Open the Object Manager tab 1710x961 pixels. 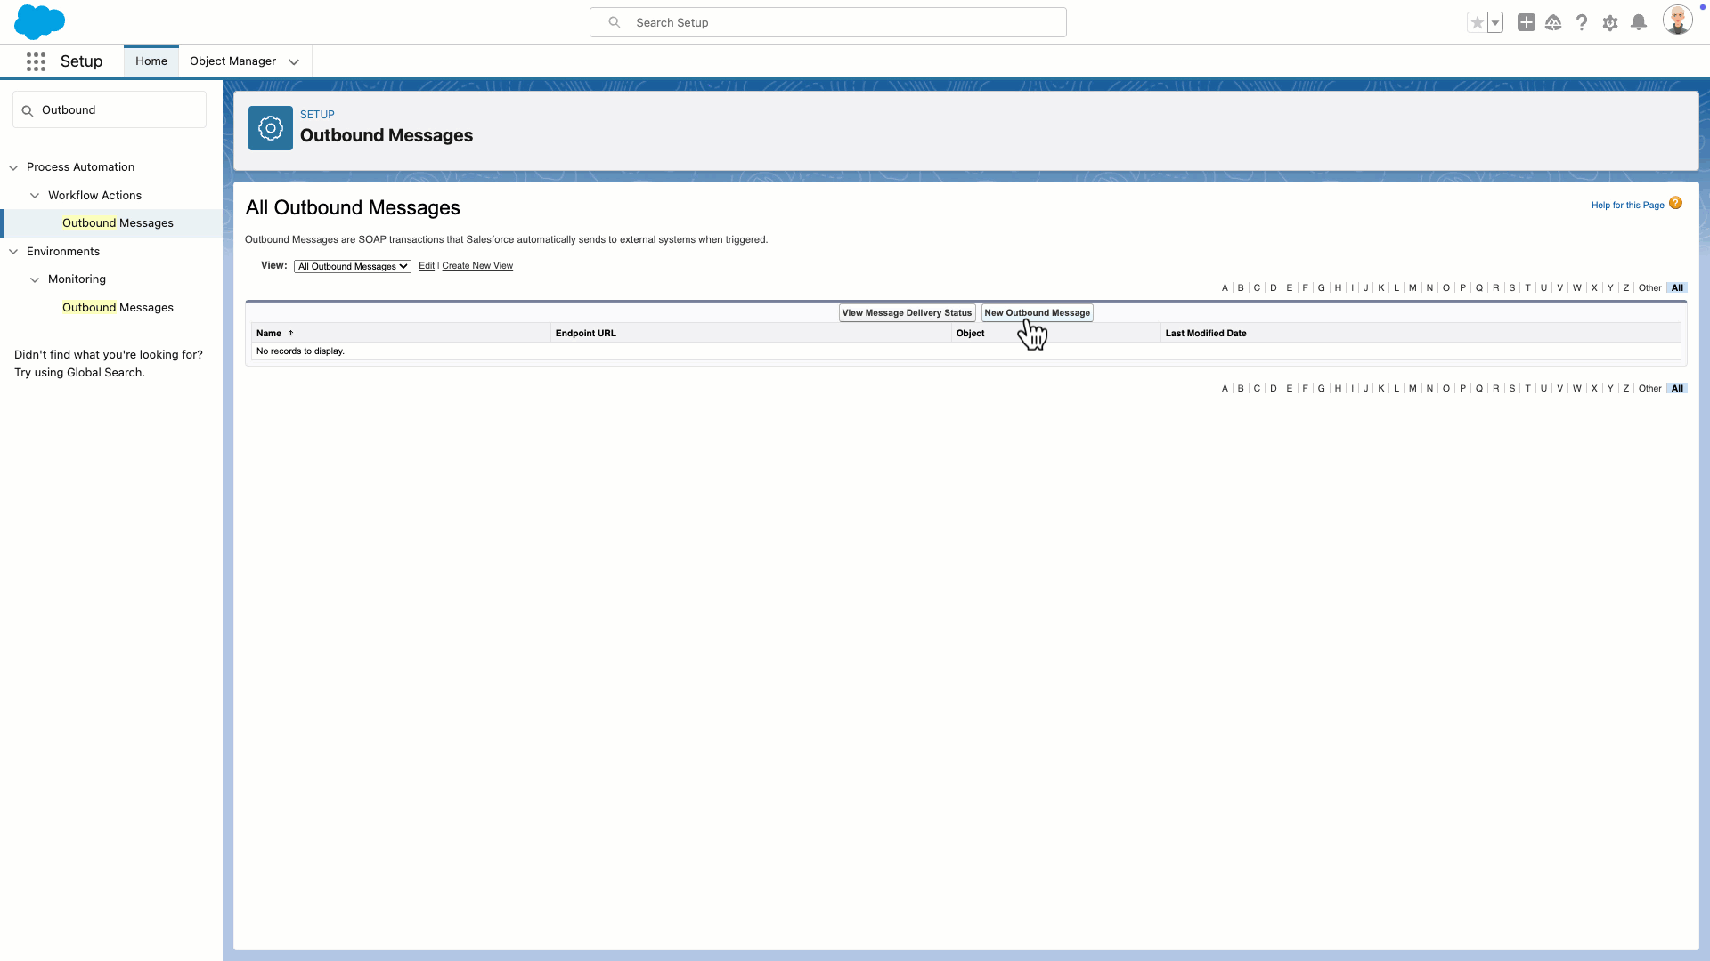232,61
